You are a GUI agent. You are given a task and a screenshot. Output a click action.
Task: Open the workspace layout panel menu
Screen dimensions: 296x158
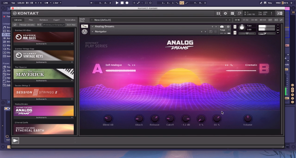pos(233,13)
